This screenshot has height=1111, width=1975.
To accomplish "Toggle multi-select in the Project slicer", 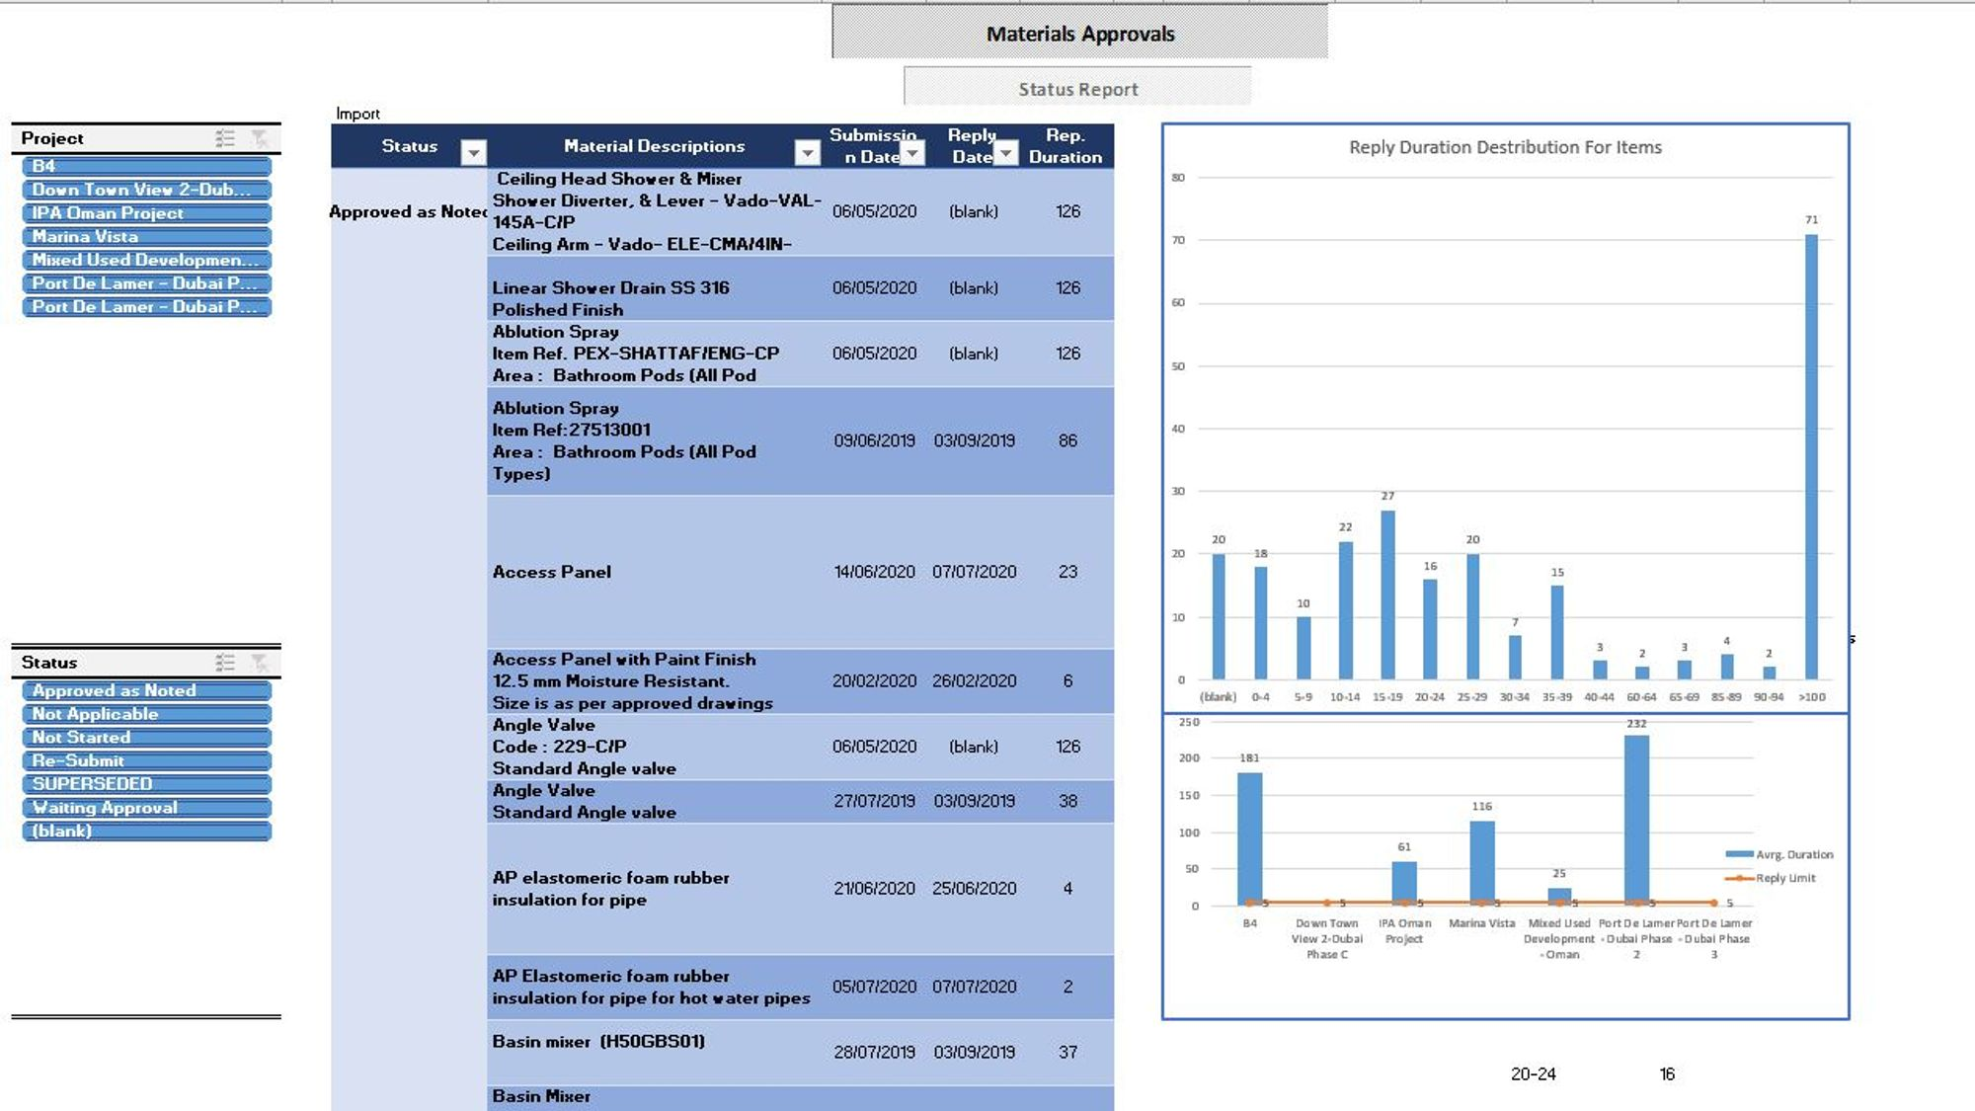I will point(225,138).
